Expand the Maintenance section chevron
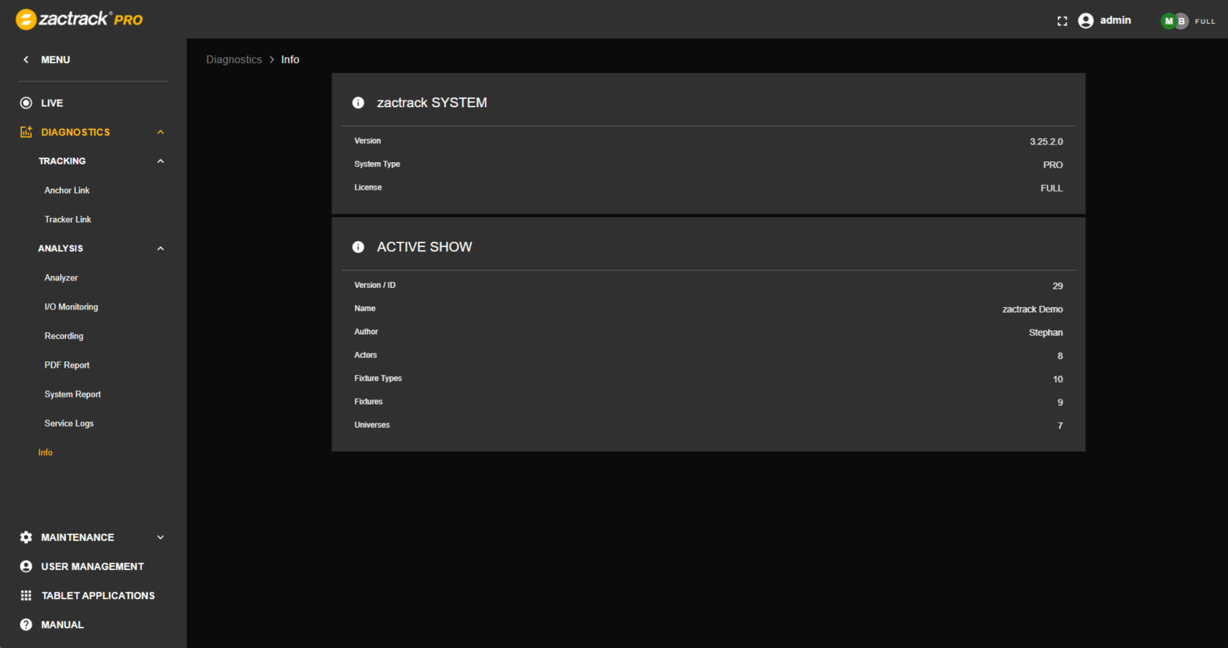Image resolution: width=1228 pixels, height=648 pixels. coord(160,537)
